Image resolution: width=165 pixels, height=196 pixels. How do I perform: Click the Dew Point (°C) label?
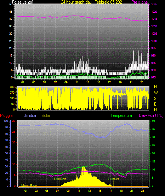151,115
